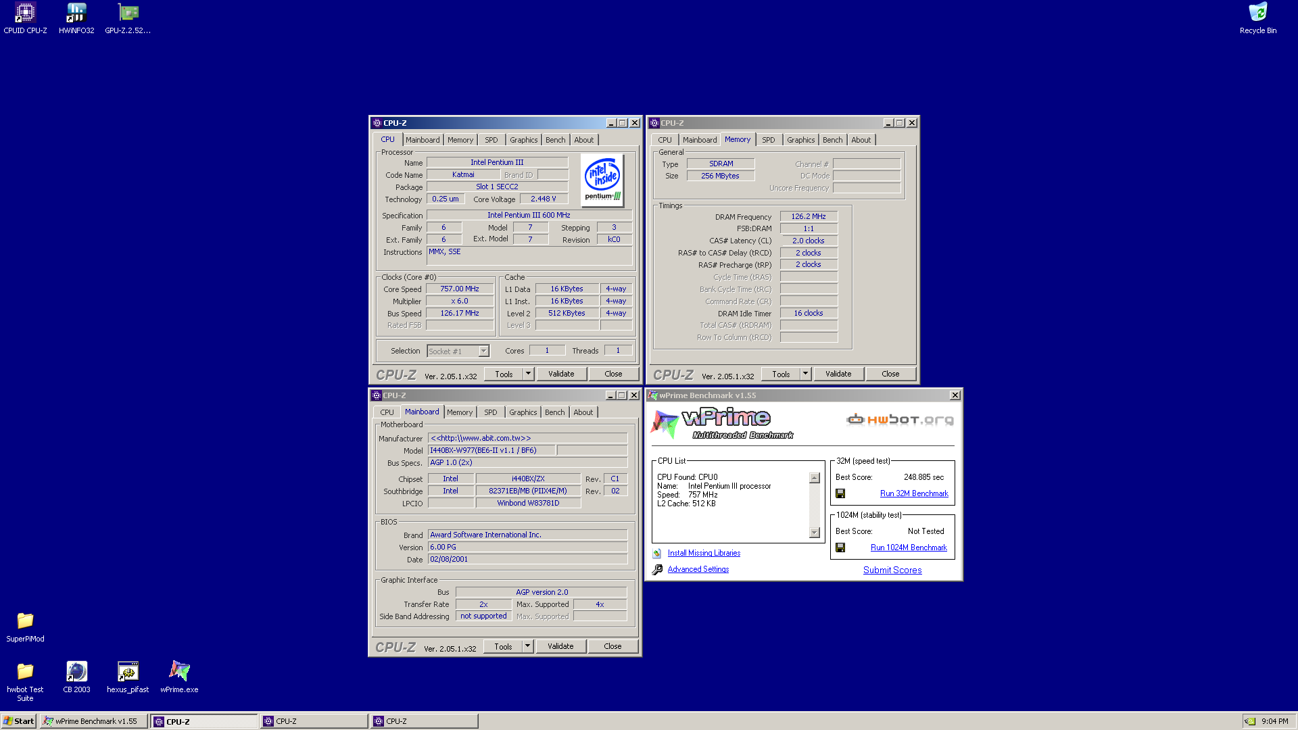Open the Tools dropdown arrow in the Mainboard window
The width and height of the screenshot is (1298, 730).
click(x=527, y=646)
